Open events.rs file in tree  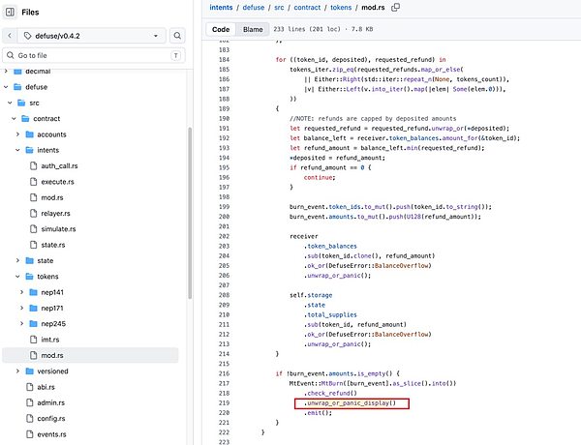(x=51, y=434)
